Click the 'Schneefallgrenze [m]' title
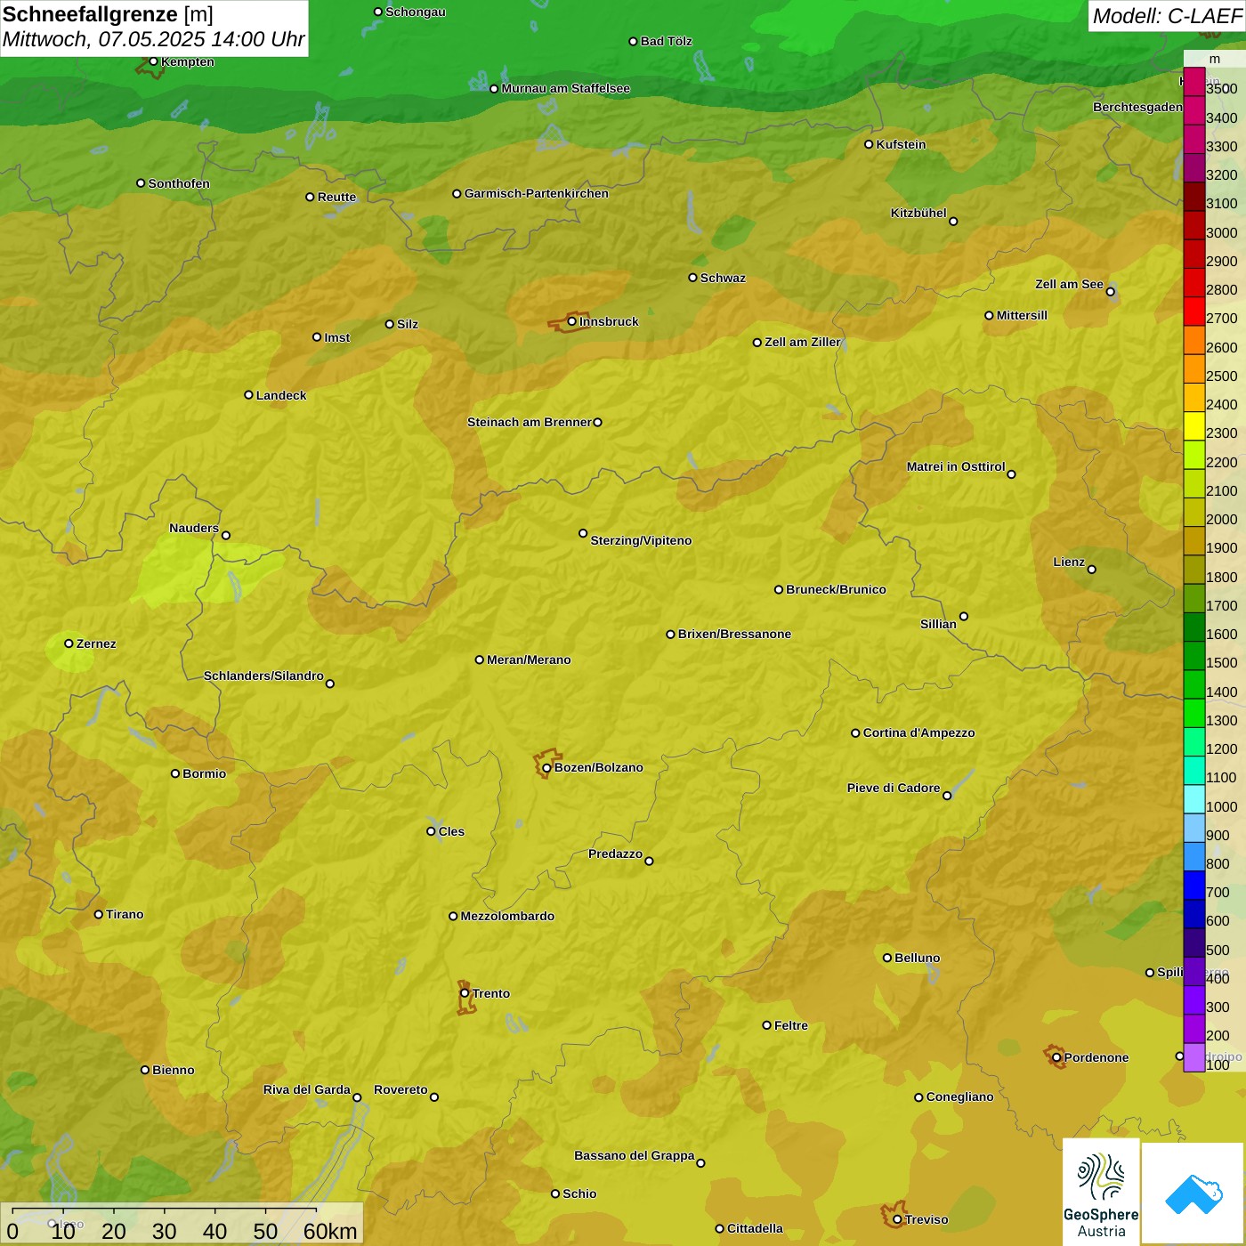 (108, 14)
